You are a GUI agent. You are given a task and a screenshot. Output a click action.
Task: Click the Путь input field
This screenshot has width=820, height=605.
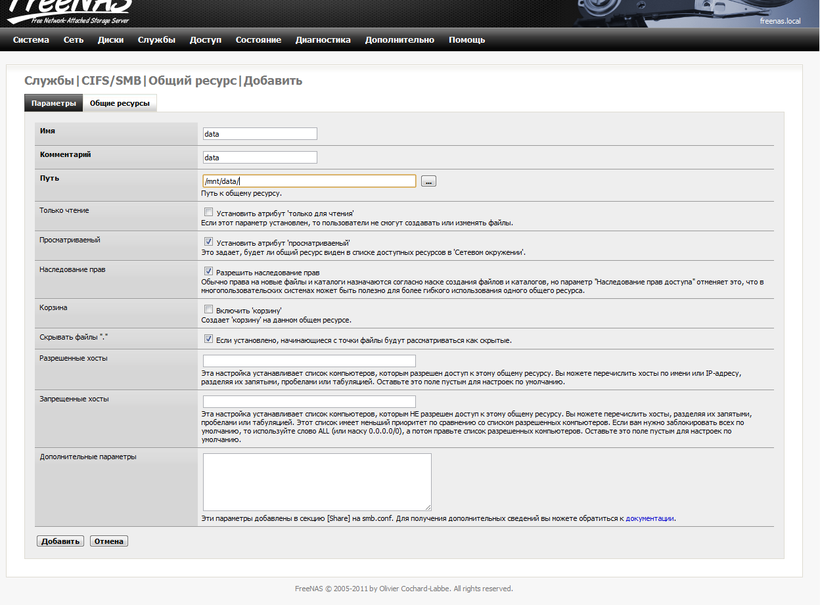click(x=309, y=181)
